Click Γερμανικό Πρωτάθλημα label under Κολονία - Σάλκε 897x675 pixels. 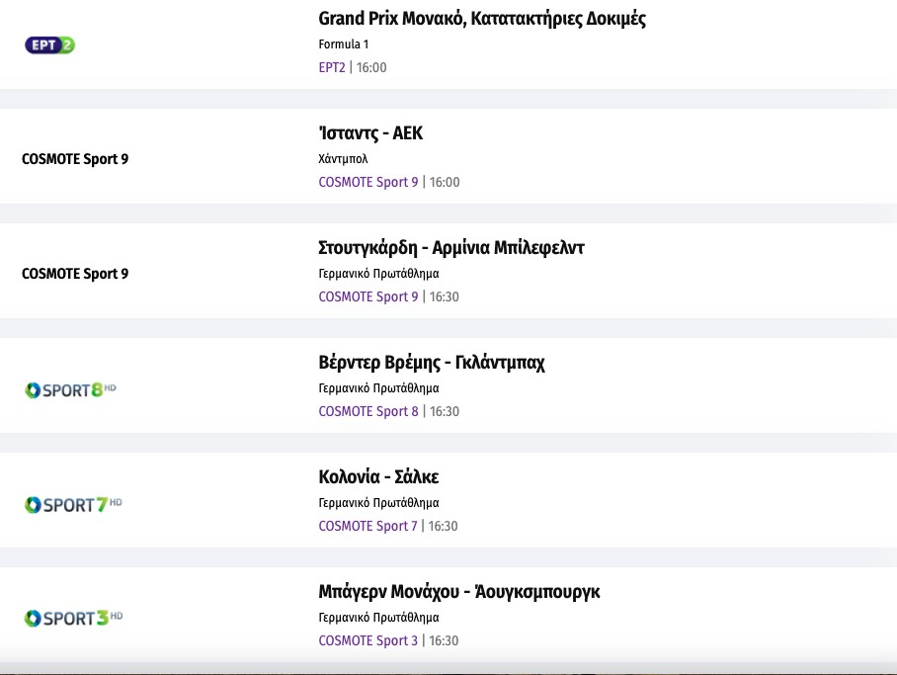click(378, 503)
